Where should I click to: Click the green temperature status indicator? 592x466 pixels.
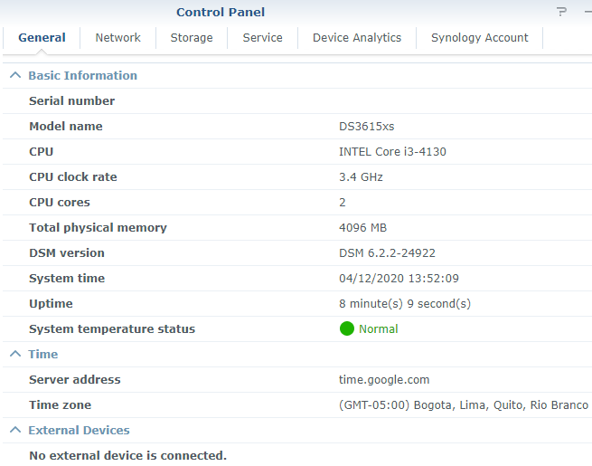(346, 328)
